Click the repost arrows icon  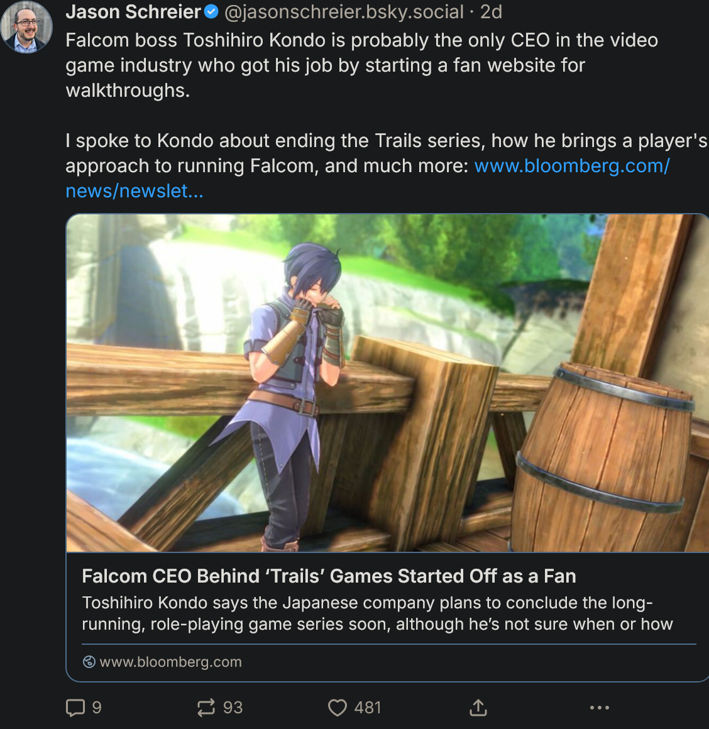pyautogui.click(x=206, y=708)
